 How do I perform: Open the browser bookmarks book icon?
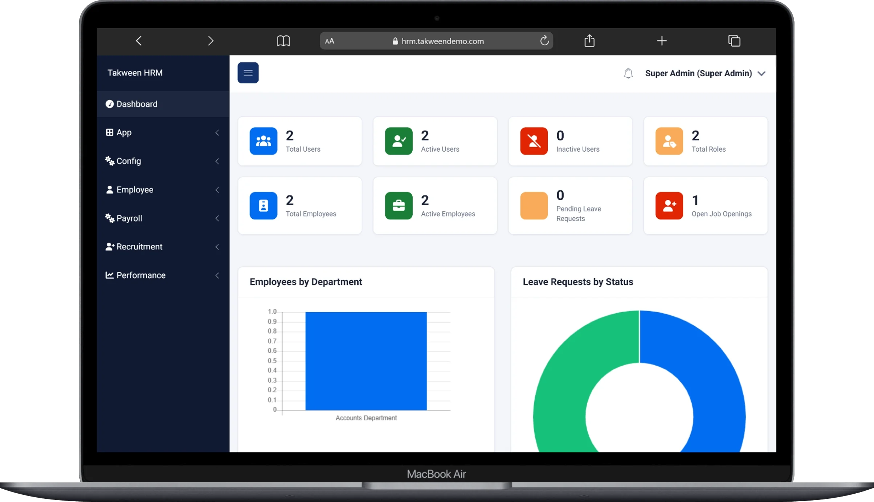(283, 41)
